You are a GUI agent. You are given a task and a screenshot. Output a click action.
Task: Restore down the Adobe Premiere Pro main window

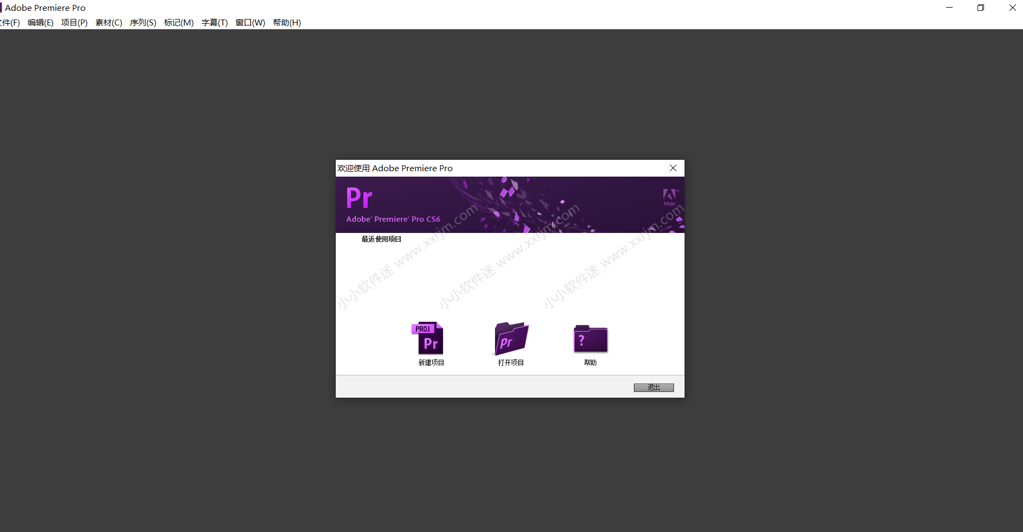point(981,8)
